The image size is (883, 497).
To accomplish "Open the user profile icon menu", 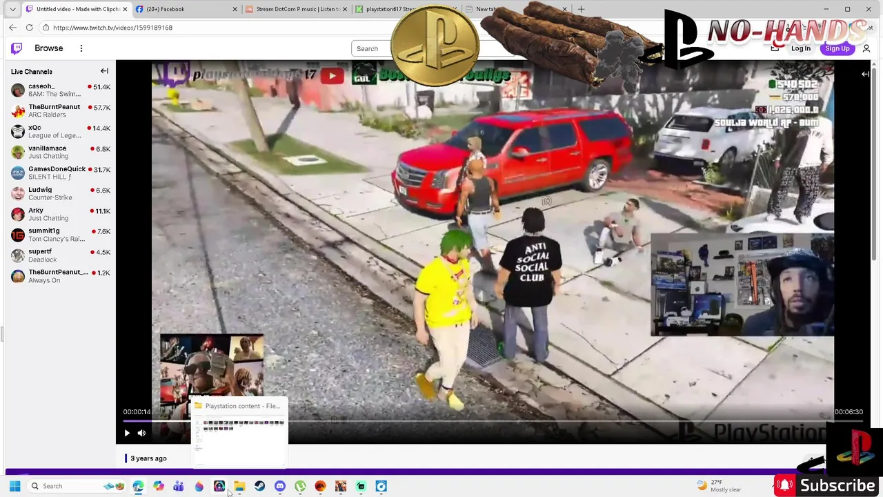I will pos(866,48).
